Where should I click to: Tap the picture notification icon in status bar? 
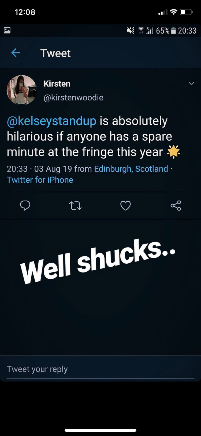coord(7,30)
